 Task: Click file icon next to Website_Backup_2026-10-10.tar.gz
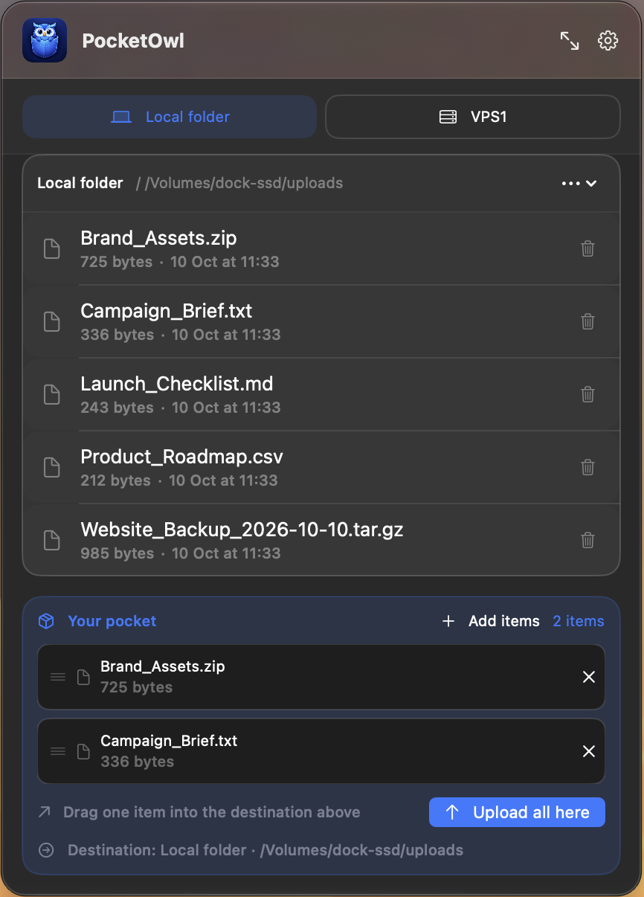click(x=51, y=540)
